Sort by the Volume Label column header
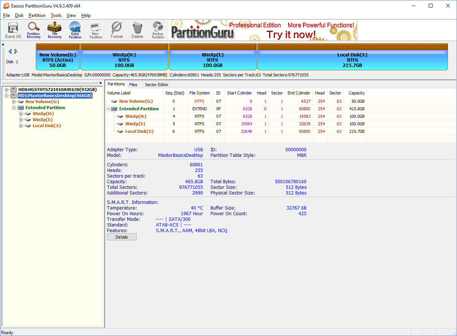The height and width of the screenshot is (336, 457). coord(134,93)
